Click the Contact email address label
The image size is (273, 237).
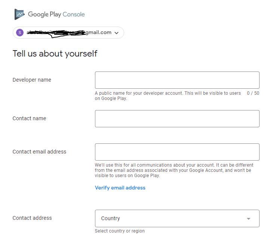[39, 152]
